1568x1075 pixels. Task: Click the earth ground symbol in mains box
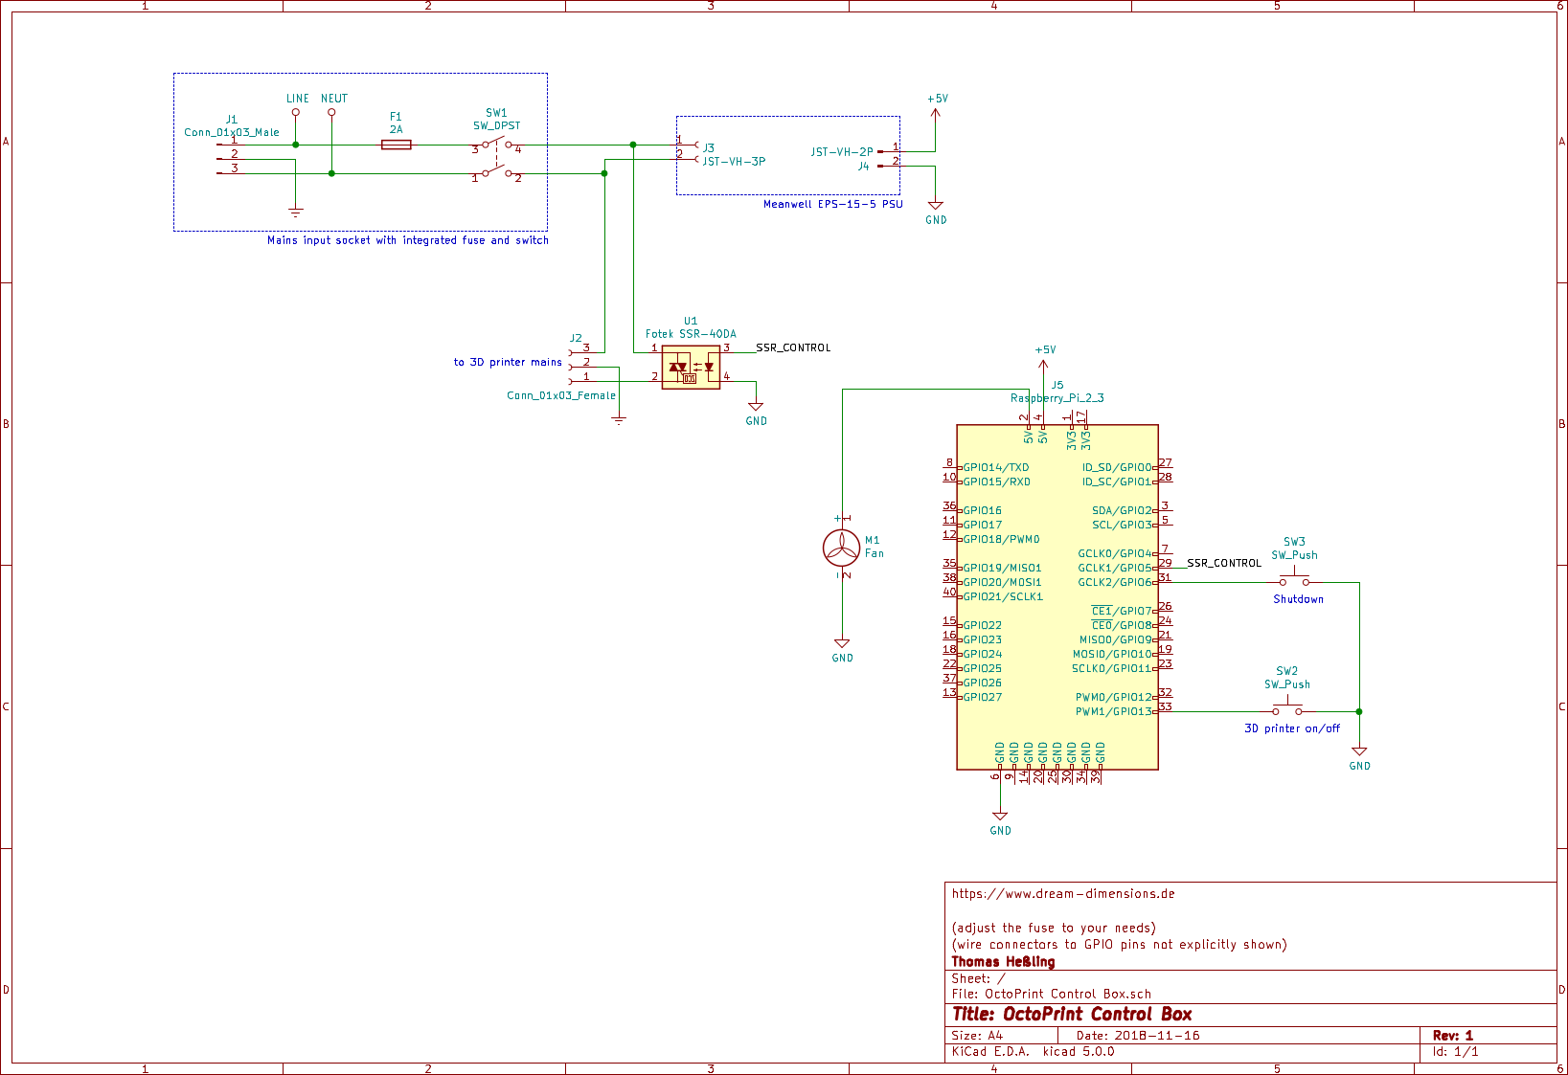pos(296,212)
